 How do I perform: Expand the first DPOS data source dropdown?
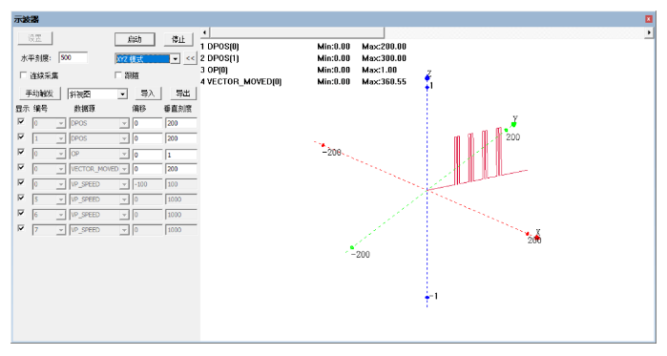[x=124, y=123]
